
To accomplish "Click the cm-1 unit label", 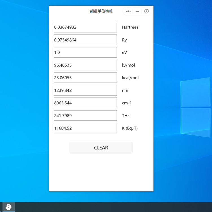I will (127, 103).
